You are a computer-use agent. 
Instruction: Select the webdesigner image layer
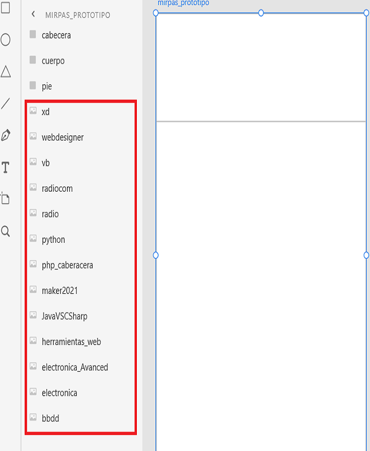[62, 137]
